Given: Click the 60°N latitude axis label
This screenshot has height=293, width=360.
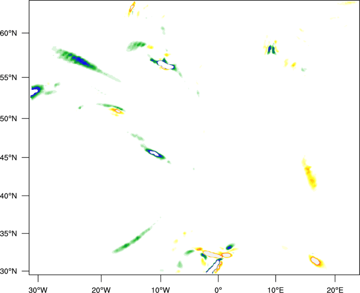Looking at the screenshot, I should (9, 33).
